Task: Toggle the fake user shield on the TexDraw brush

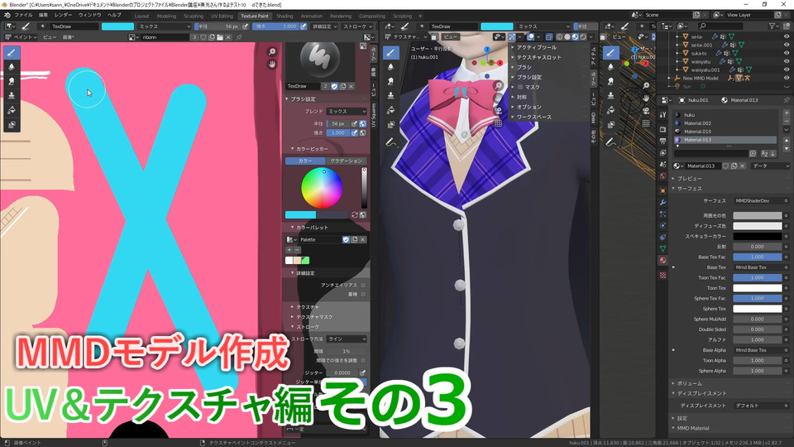Action: (334, 86)
